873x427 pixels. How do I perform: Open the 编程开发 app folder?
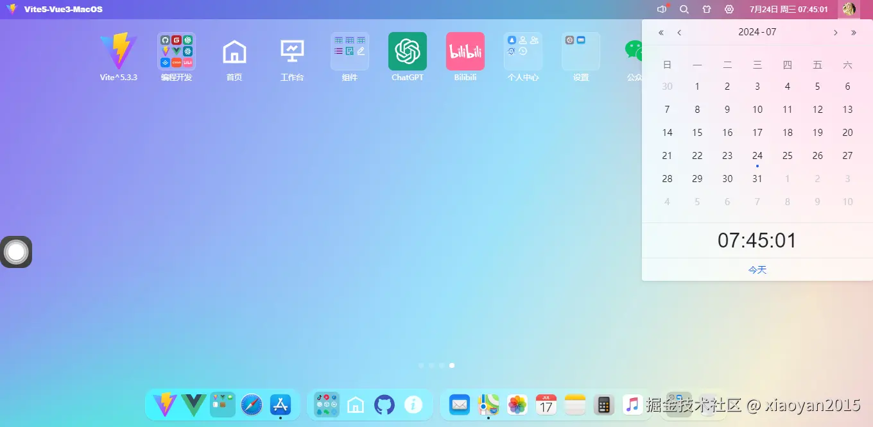point(176,51)
